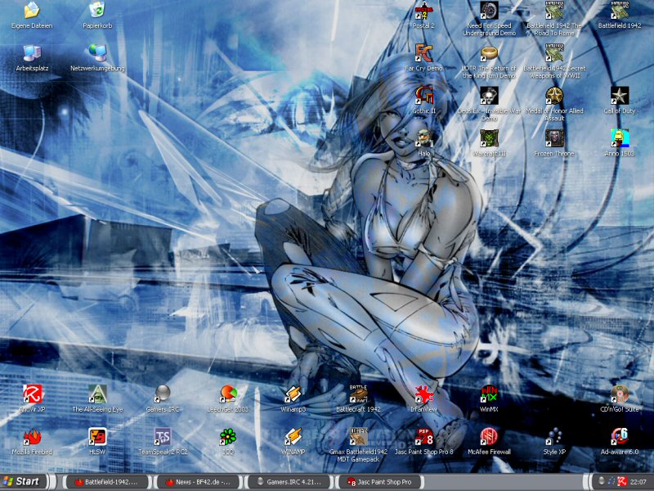Open the Start menu
Viewport: 654px width, 491px height.
(24, 481)
